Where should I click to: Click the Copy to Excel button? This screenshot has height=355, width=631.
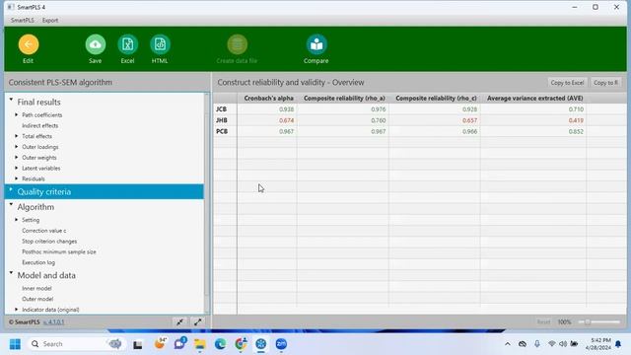point(567,83)
